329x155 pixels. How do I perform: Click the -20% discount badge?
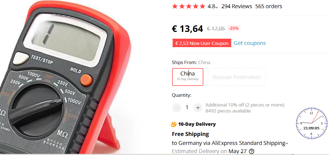click(x=234, y=28)
